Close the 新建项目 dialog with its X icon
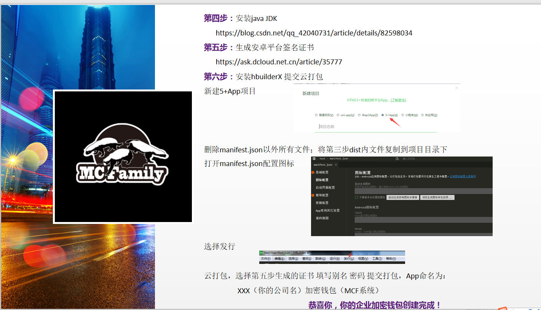The image size is (541, 310). (x=456, y=88)
